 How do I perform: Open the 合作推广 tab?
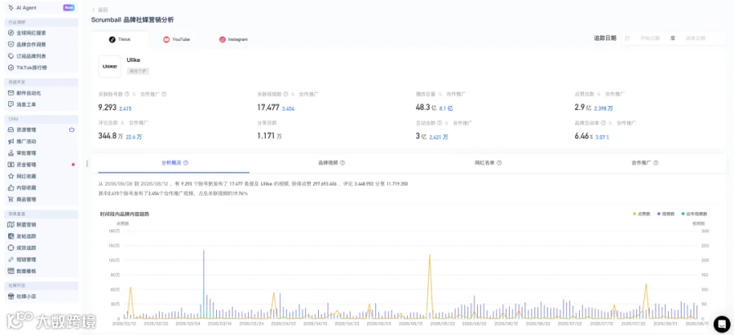point(644,163)
